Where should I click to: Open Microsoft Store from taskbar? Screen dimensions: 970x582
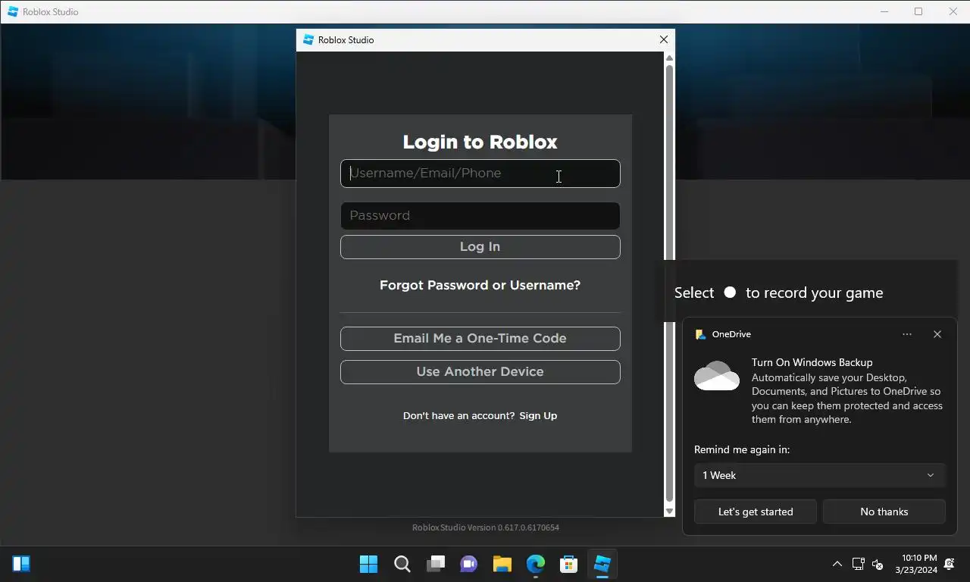tap(569, 564)
